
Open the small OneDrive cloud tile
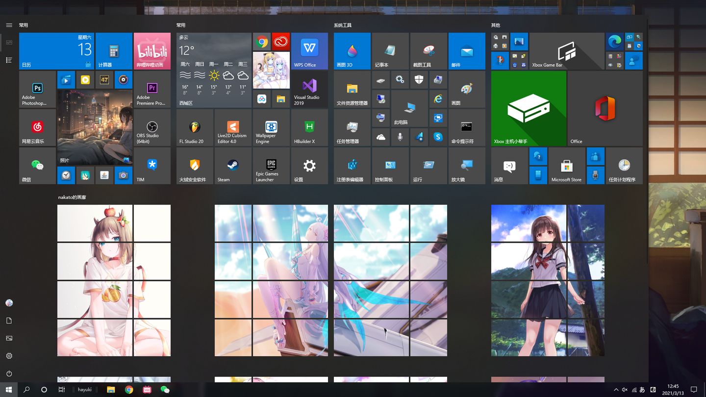pyautogui.click(x=381, y=137)
